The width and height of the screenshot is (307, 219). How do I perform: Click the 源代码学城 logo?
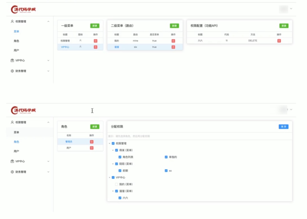(x=23, y=9)
